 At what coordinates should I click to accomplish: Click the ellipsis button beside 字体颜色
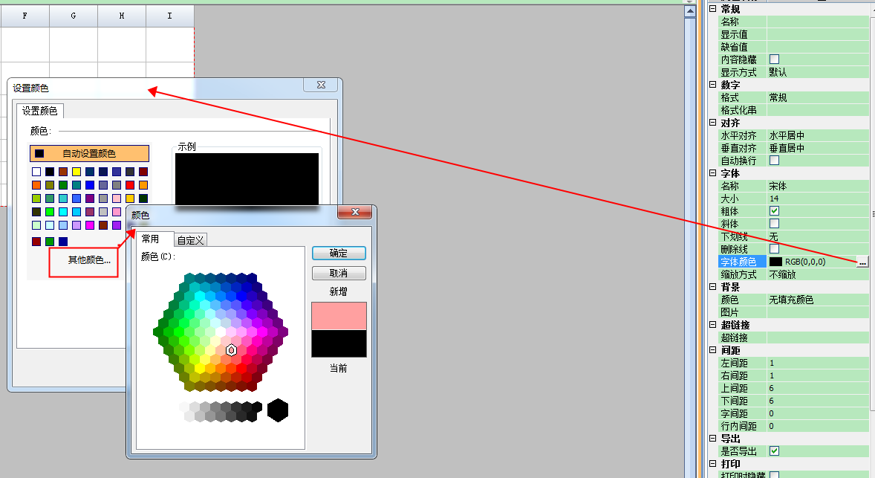tap(862, 262)
